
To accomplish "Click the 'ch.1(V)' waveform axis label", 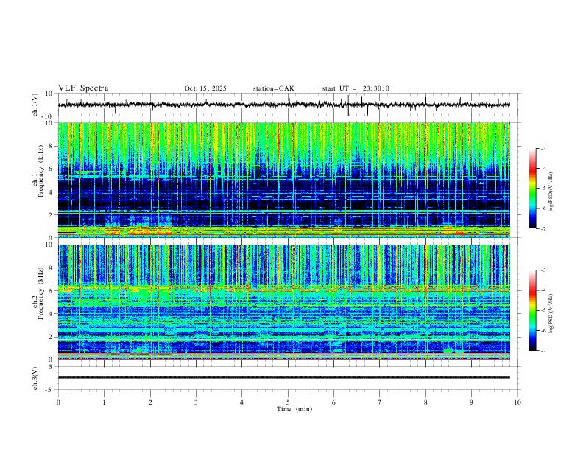I will click(x=35, y=105).
